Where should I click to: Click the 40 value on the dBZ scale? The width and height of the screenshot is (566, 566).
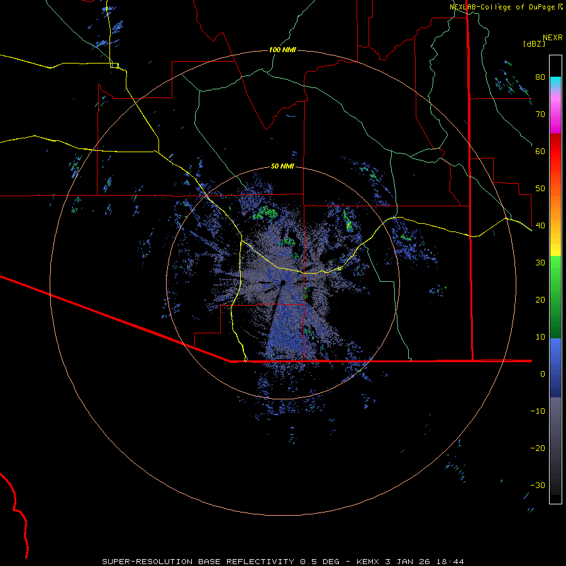click(x=540, y=226)
